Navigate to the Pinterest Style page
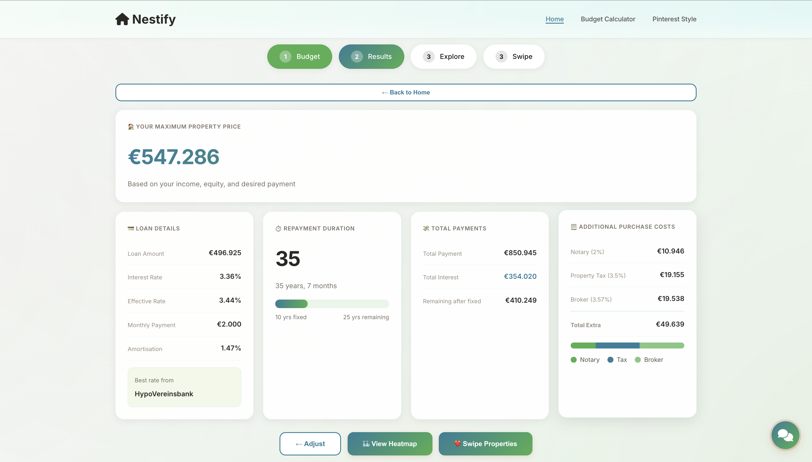This screenshot has width=812, height=462. (674, 19)
